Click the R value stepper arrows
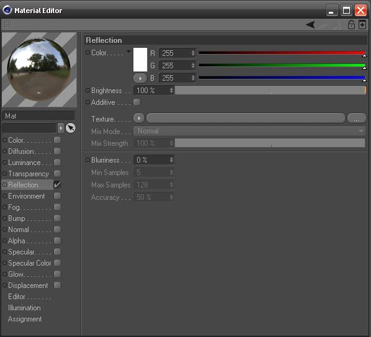Image resolution: width=371 pixels, height=337 pixels. click(x=193, y=53)
